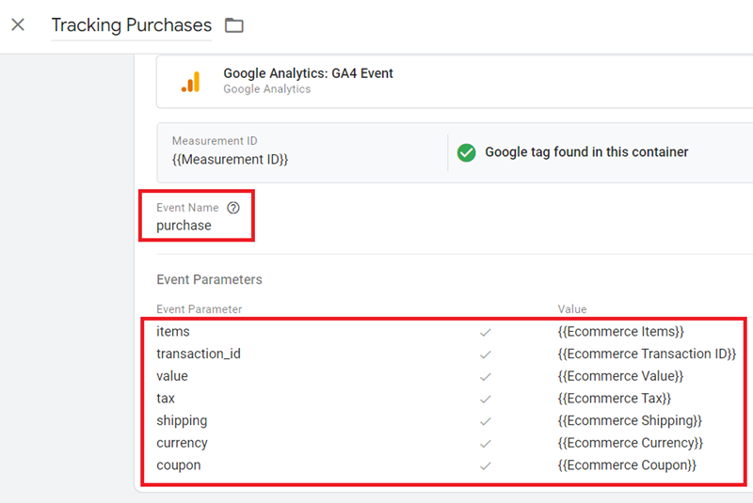753x503 pixels.
Task: Click the Event Parameters heading
Action: pyautogui.click(x=209, y=279)
